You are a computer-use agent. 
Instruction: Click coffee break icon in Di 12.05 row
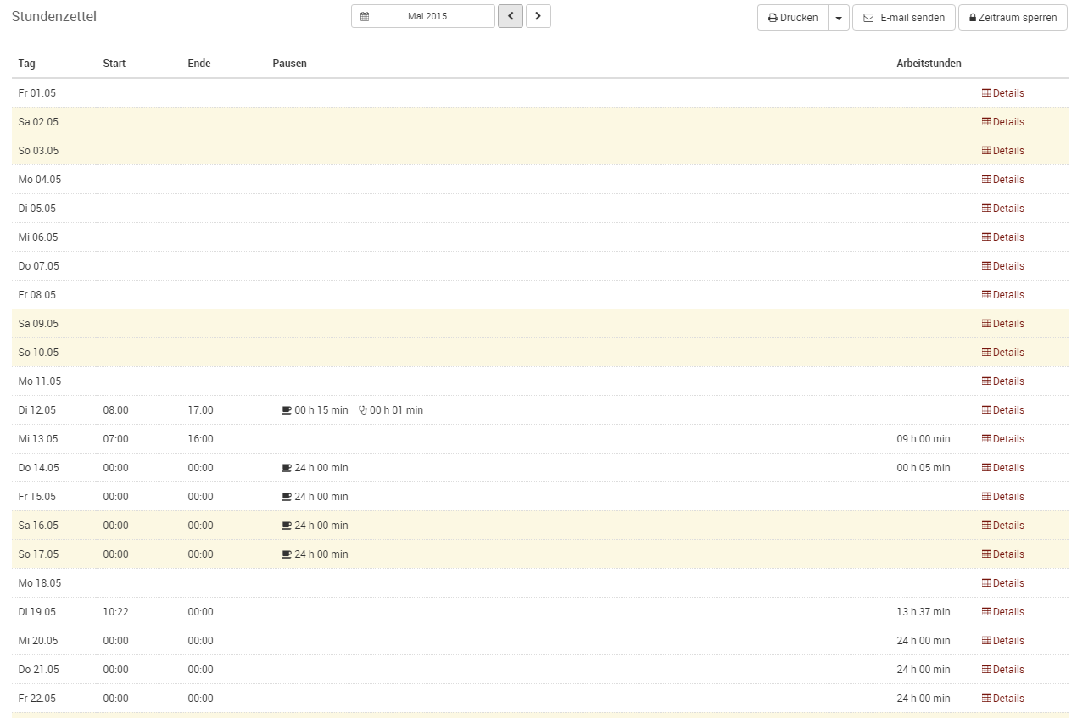tap(287, 410)
